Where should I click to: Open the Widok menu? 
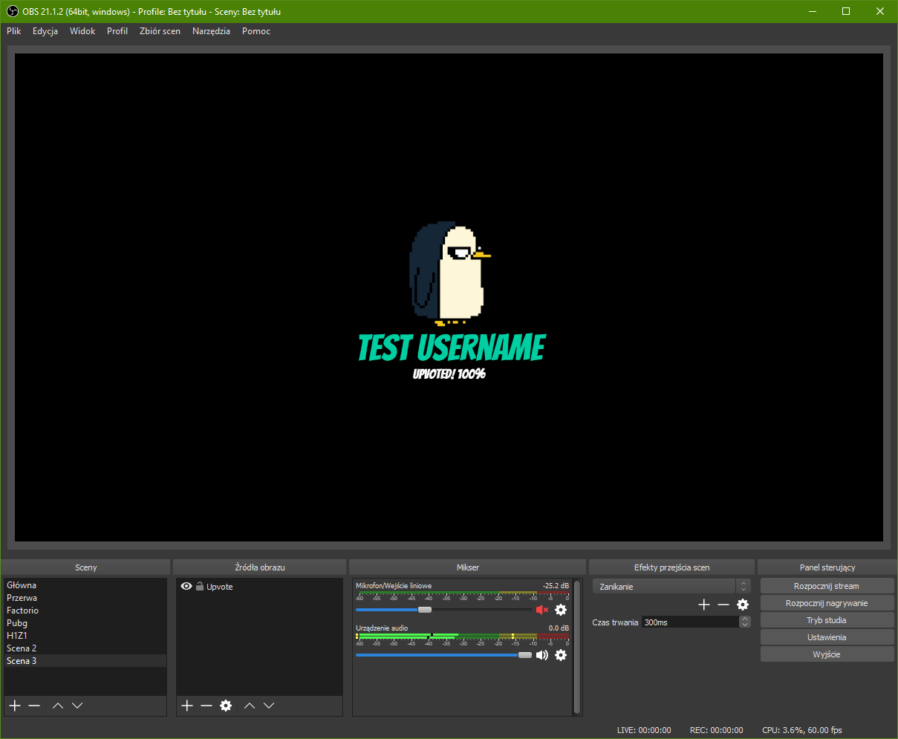click(x=82, y=31)
